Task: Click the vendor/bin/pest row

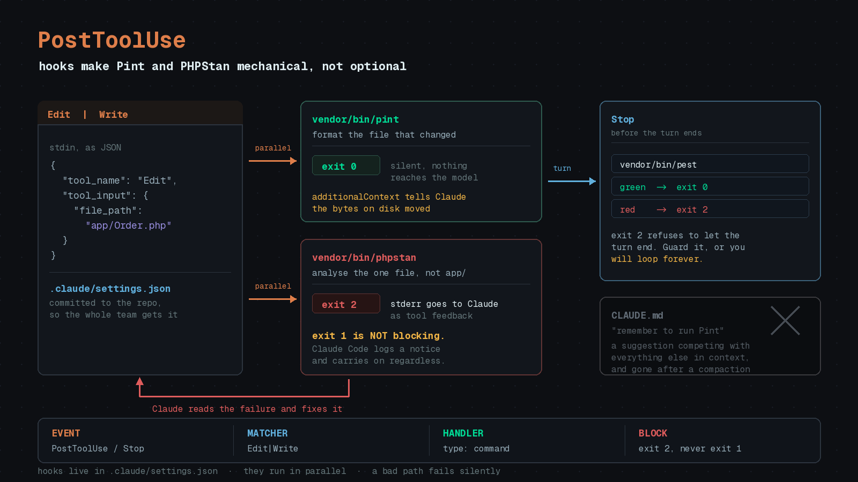Action: (x=710, y=164)
